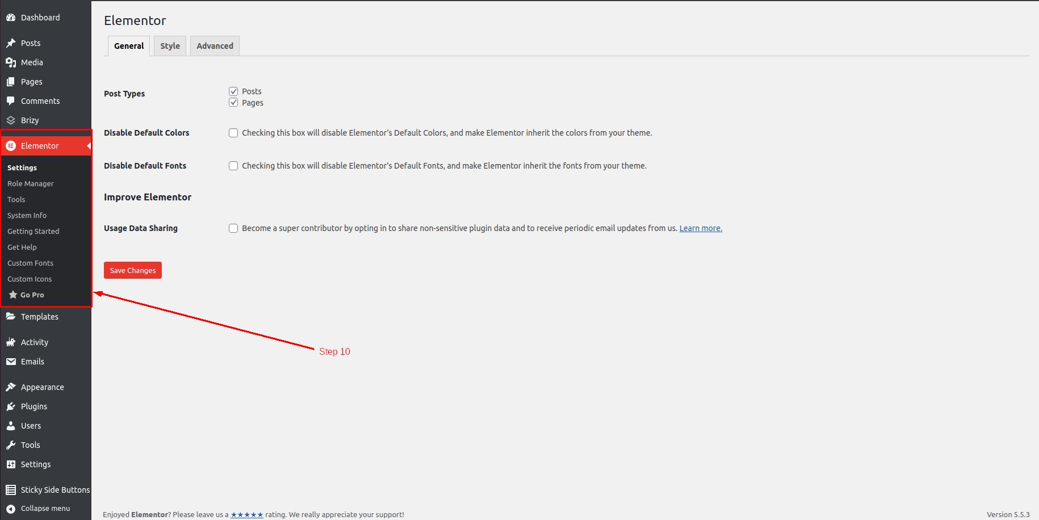Enable Disable Default Fonts checkbox
The image size is (1039, 520).
pyautogui.click(x=233, y=166)
